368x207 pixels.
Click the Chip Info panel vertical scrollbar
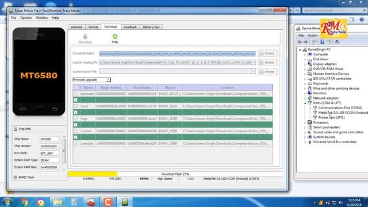pyautogui.click(x=64, y=153)
